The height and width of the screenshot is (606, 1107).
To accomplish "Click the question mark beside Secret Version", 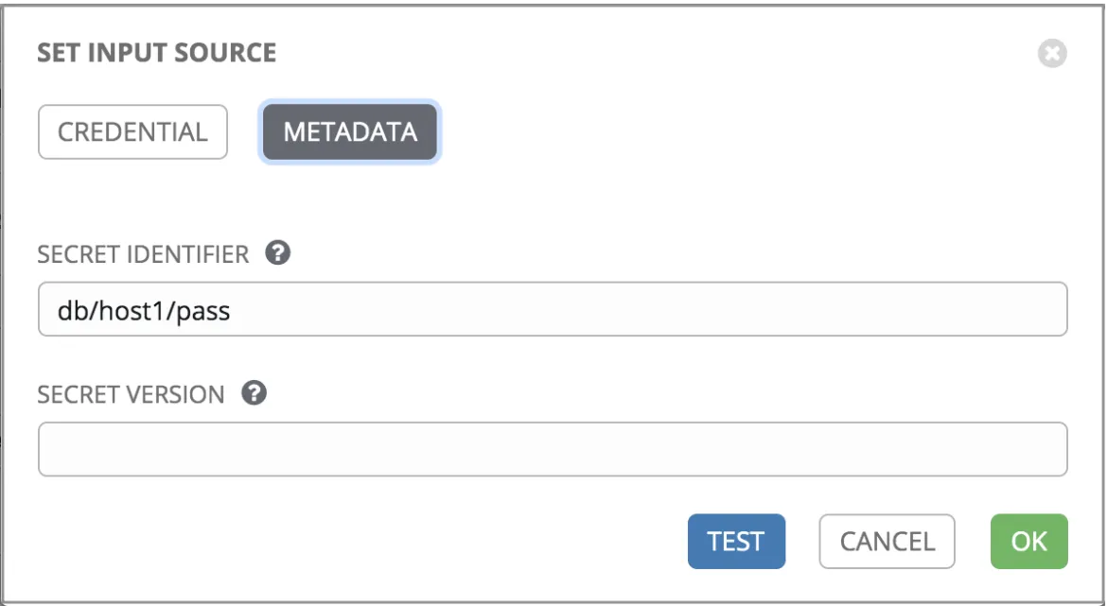I will pos(255,393).
